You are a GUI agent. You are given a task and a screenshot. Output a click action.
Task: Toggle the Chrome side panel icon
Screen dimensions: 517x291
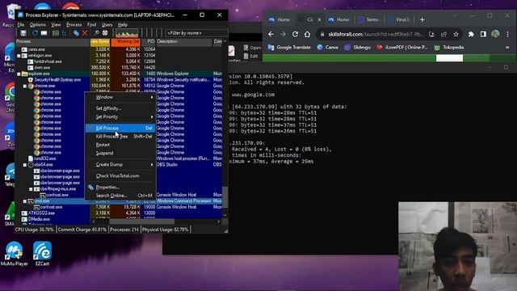coord(483,34)
